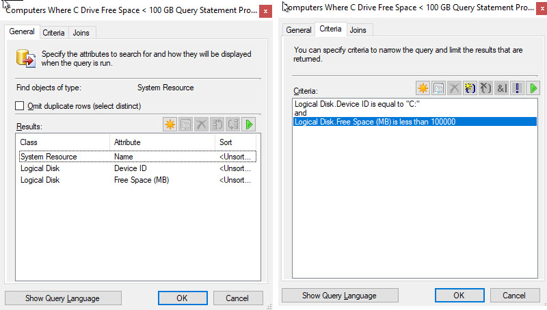Click the Not (exclamation mark) icon
547x310 pixels.
click(518, 88)
